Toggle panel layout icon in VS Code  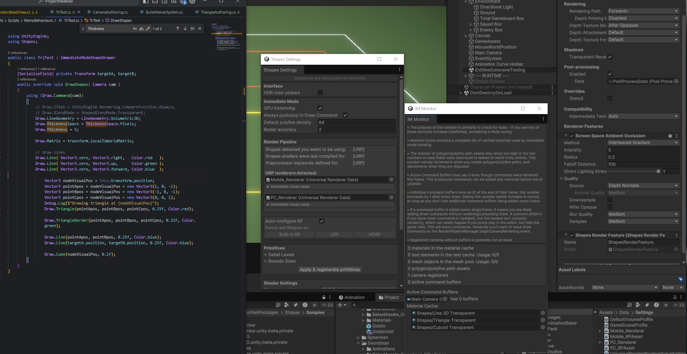(155, 2)
